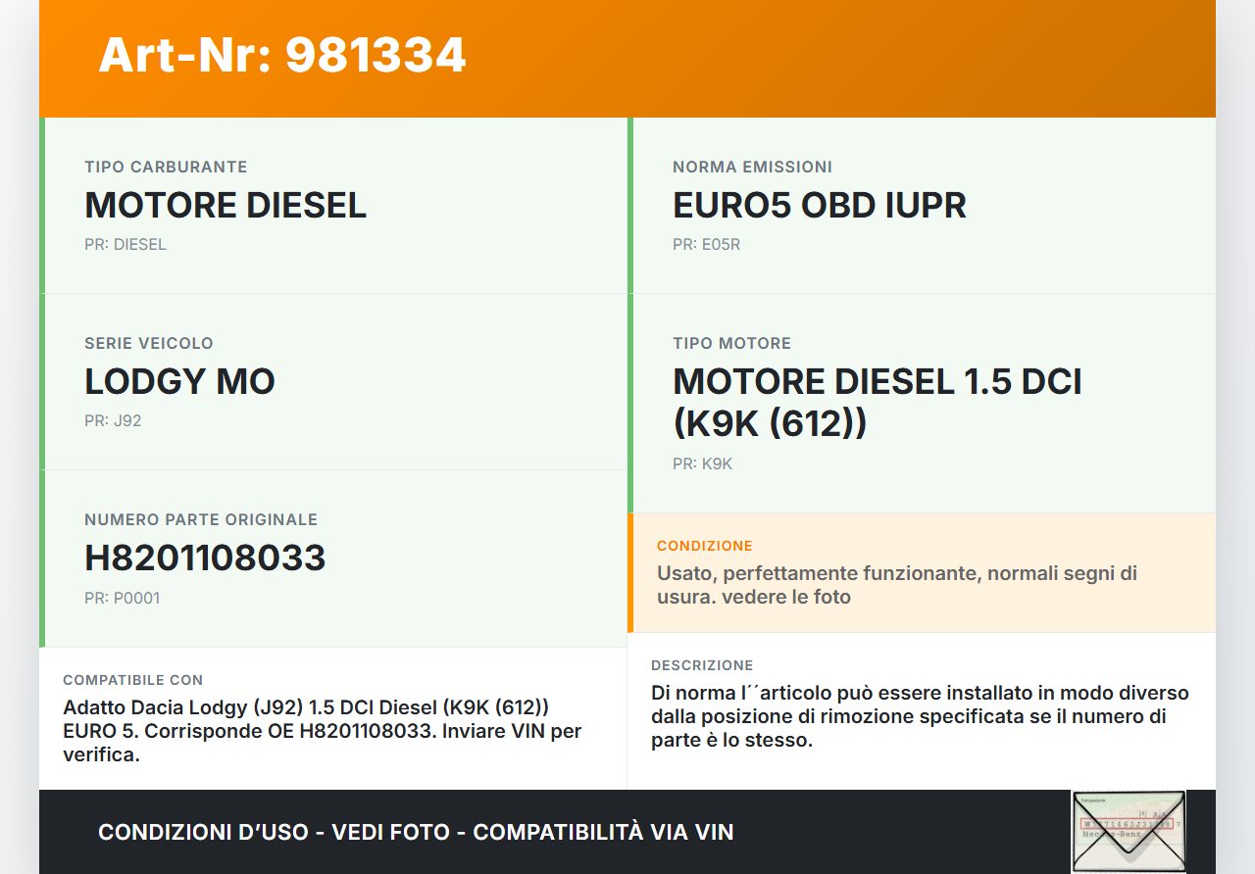1255x874 pixels.
Task: Toggle the green stripe beside TIPO CARBURANTE
Action: (40, 206)
